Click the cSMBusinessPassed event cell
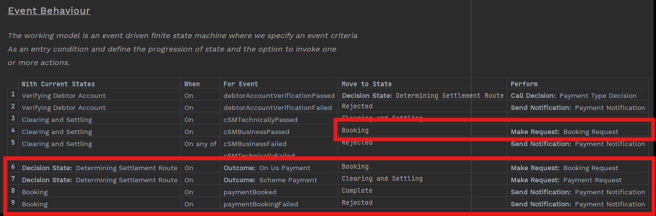 point(256,132)
